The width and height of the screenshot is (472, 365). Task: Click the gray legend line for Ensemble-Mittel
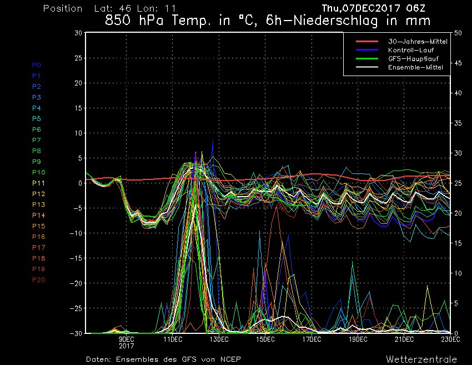tap(367, 67)
